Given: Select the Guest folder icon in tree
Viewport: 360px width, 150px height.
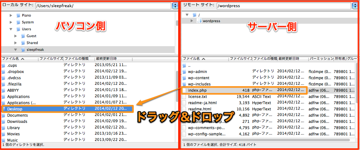Looking at the screenshot, I should (x=23, y=36).
